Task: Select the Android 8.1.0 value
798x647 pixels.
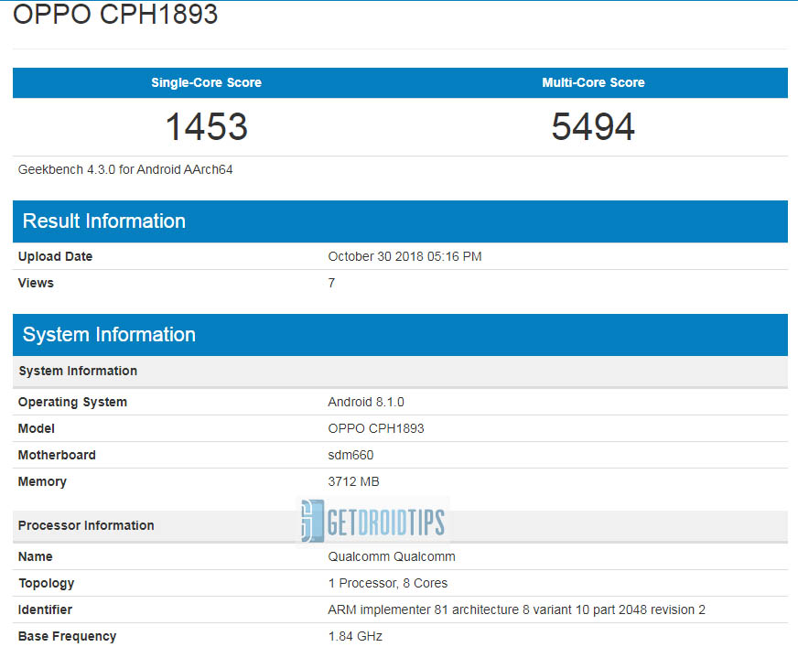Action: (x=366, y=402)
